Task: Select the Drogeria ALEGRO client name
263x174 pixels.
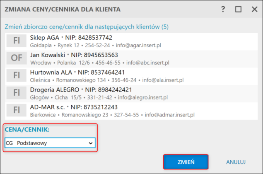Action: point(55,90)
